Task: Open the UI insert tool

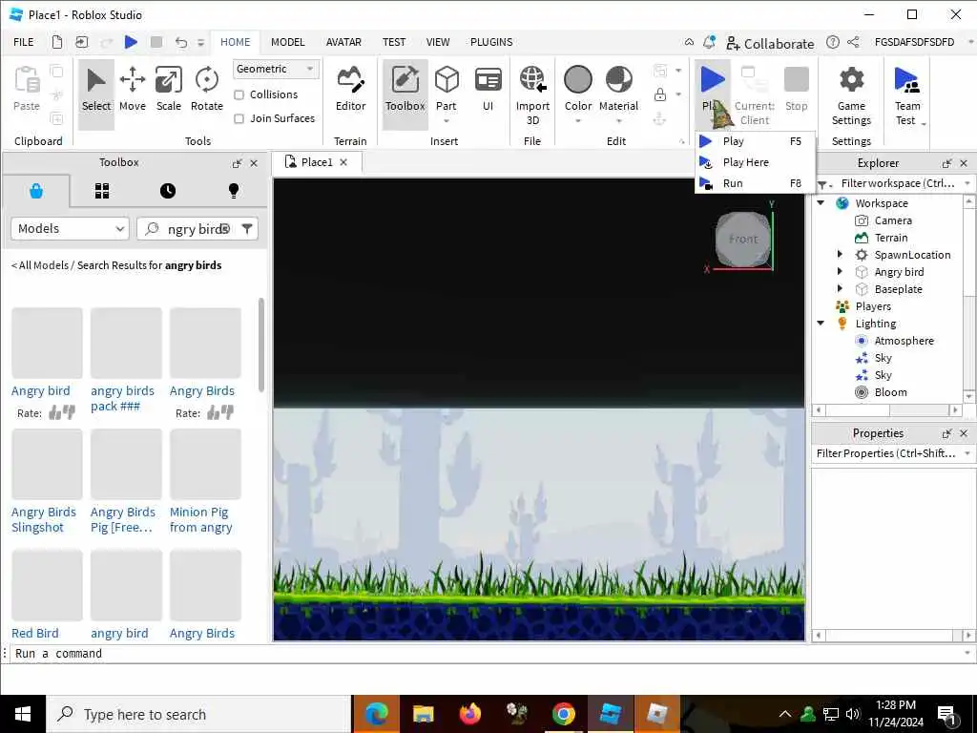Action: click(488, 89)
